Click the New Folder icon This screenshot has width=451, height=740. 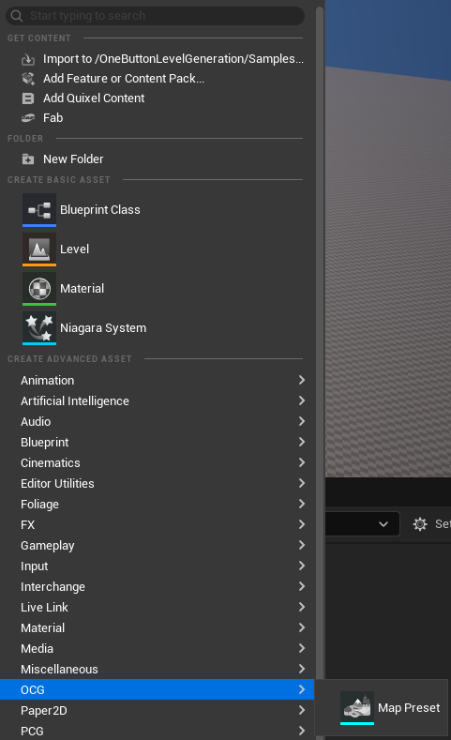tap(28, 159)
